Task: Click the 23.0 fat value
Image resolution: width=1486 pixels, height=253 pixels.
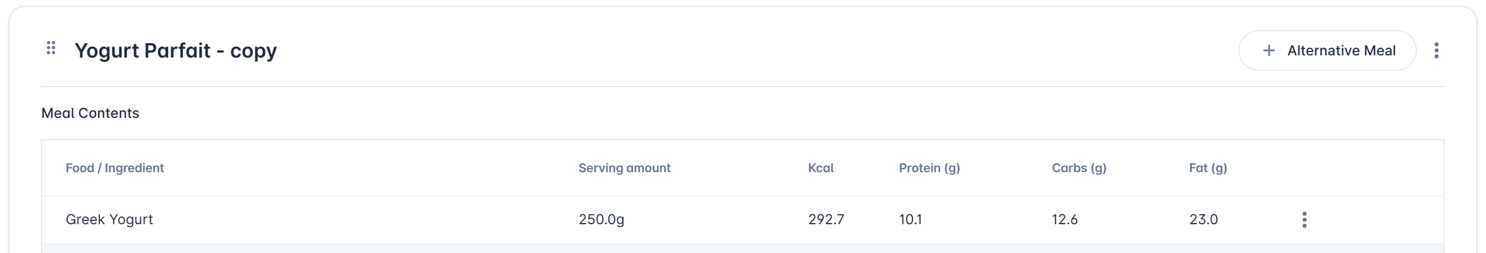Action: click(x=1203, y=220)
